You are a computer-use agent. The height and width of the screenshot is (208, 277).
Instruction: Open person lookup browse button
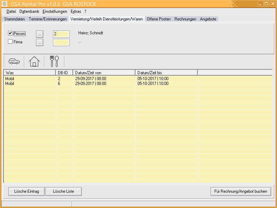(x=40, y=34)
